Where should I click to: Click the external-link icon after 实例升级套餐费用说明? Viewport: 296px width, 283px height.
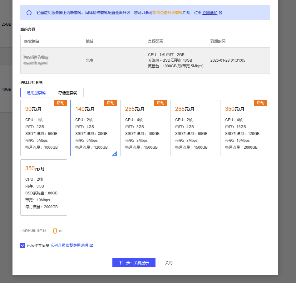91,245
